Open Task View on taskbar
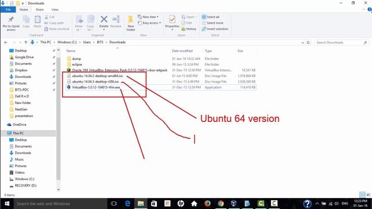Screen dimensions: 372x209 [x=114, y=204]
